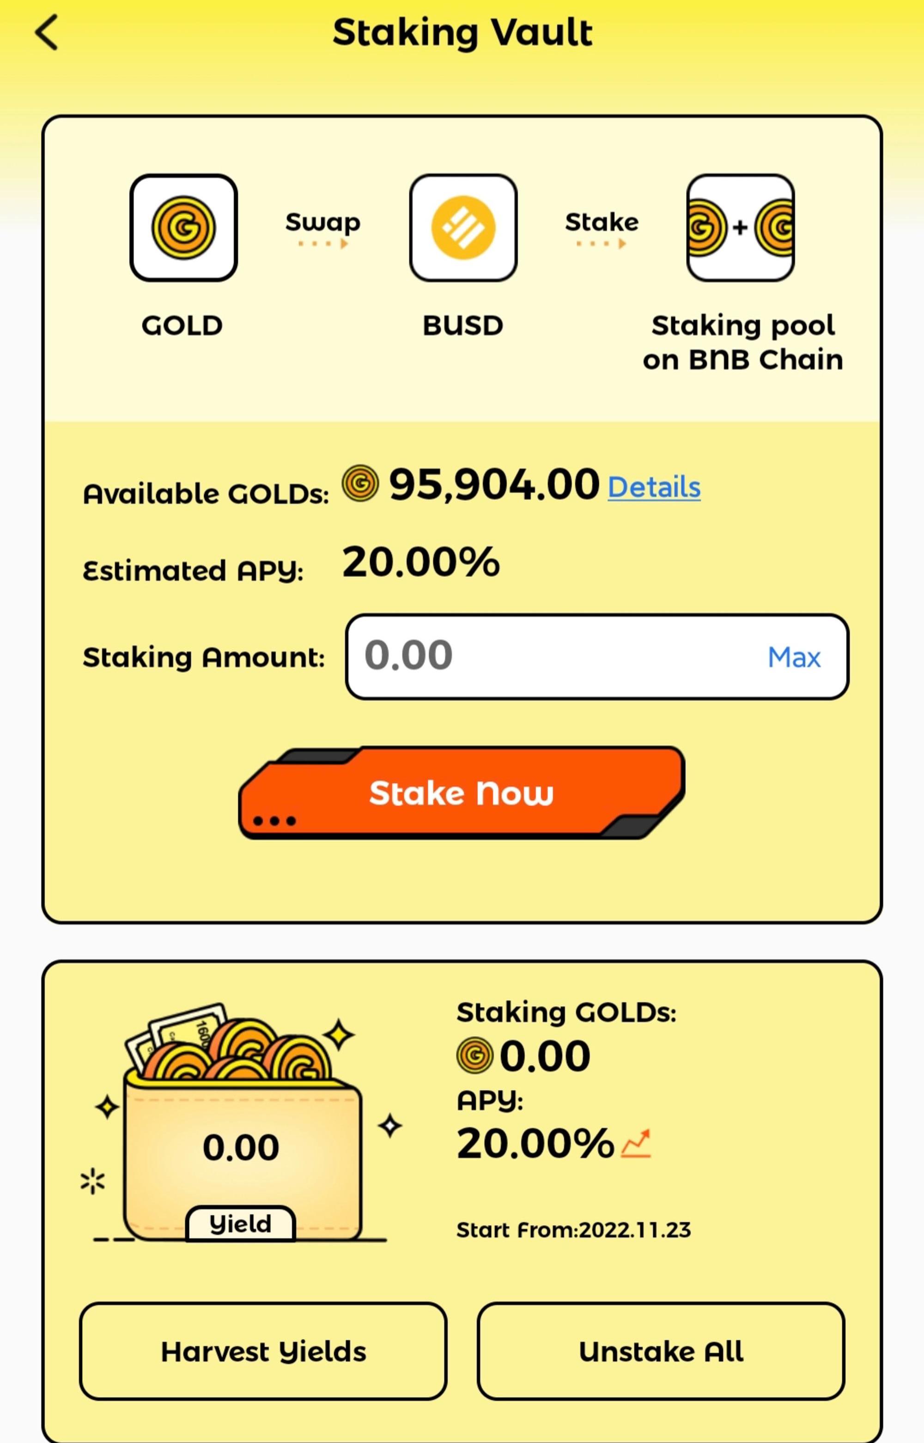Tap the Yield label on wallet
This screenshot has height=1443, width=924.
click(241, 1224)
